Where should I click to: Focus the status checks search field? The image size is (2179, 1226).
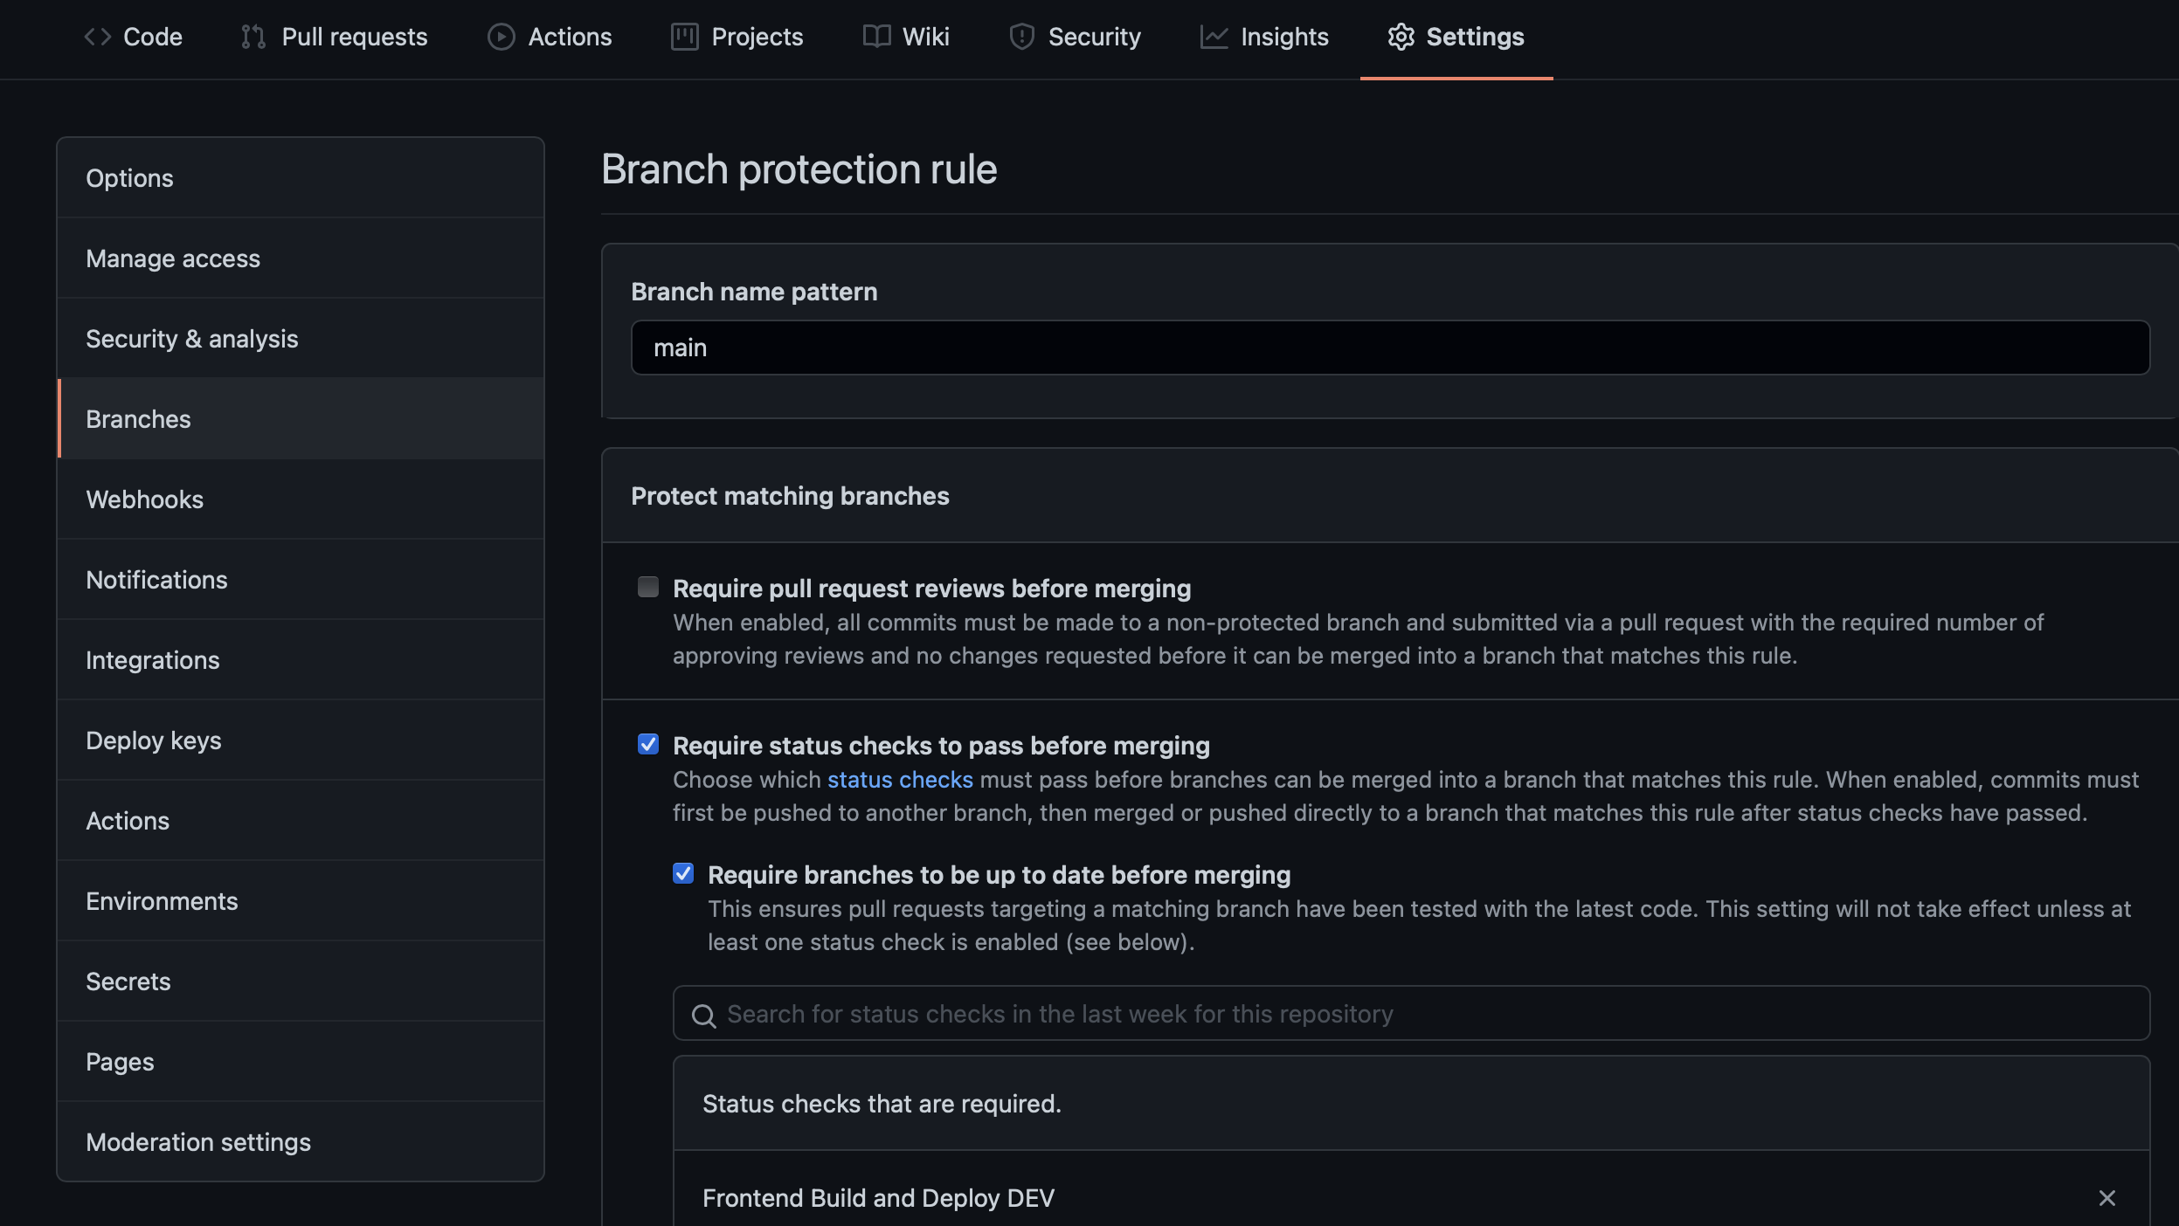[1411, 1014]
